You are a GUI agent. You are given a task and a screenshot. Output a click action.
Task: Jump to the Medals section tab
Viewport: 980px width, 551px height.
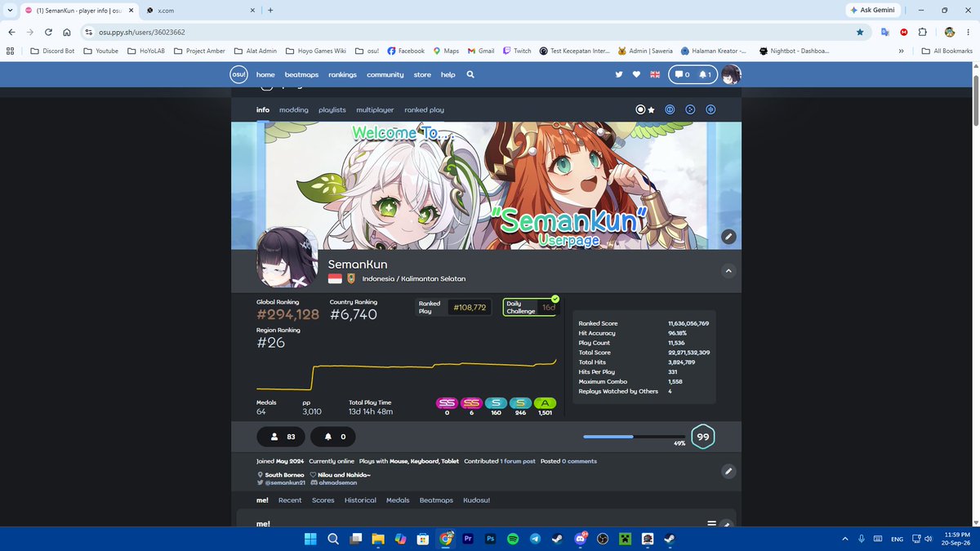tap(398, 500)
